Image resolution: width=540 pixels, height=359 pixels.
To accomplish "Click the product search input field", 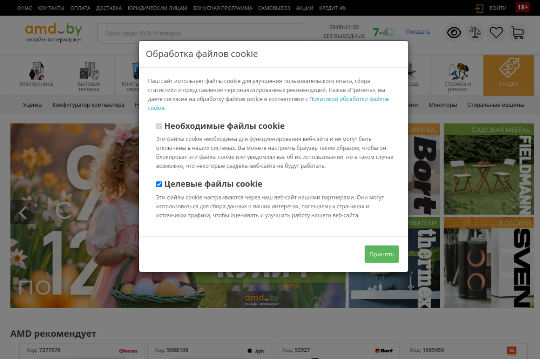I will pos(200,33).
